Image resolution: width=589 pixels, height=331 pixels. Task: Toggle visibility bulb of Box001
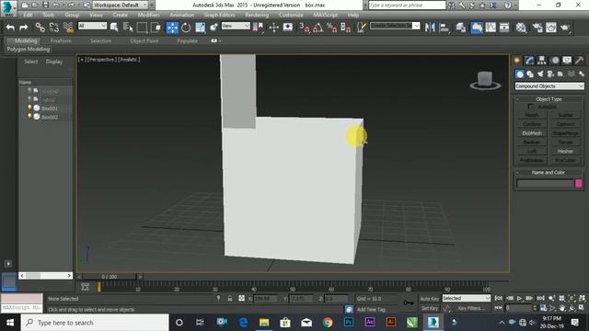tap(29, 108)
